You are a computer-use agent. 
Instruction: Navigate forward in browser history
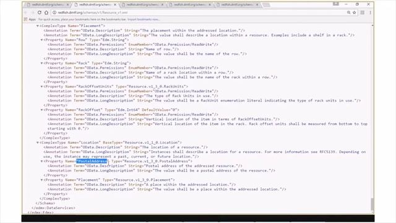[x=33, y=12]
